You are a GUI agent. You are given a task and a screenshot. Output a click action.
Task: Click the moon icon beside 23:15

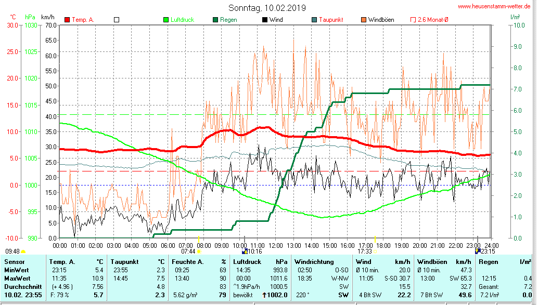pyautogui.click(x=478, y=251)
